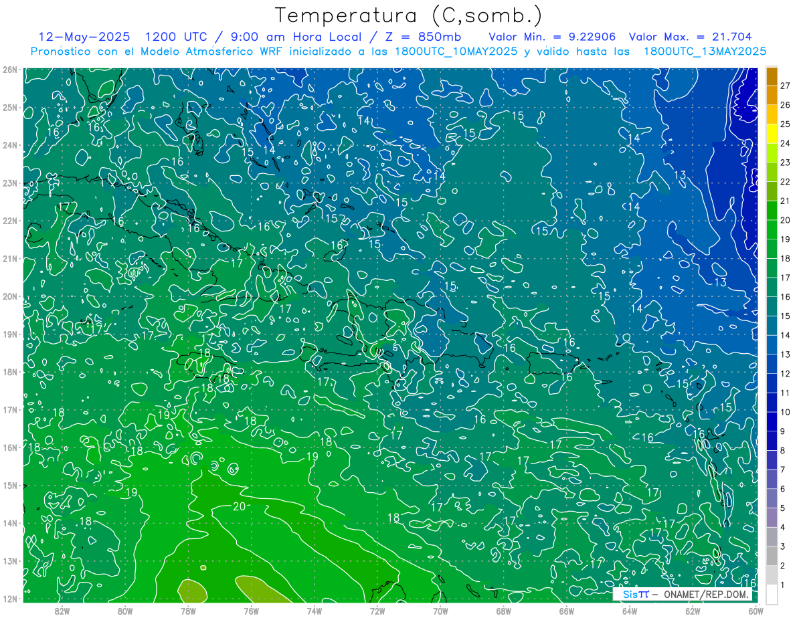Click the '19N' latitude axis label
This screenshot has width=803, height=620.
10,334
